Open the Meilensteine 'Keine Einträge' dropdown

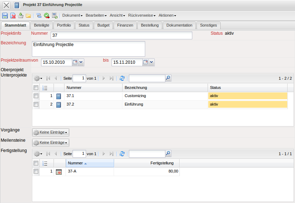(51, 143)
